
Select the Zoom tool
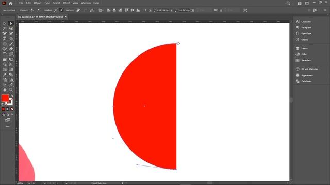pyautogui.click(x=11, y=90)
